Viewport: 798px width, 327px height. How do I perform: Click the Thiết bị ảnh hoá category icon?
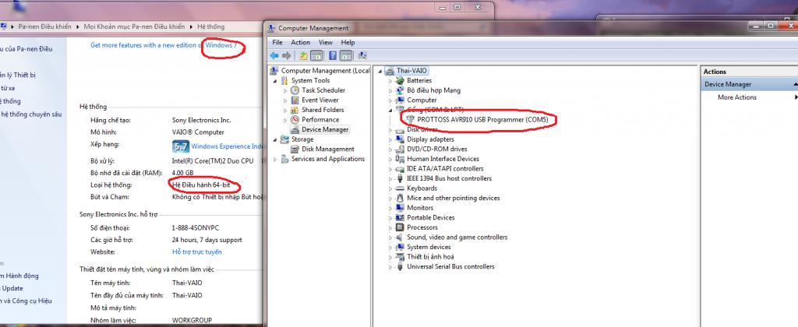(x=400, y=257)
